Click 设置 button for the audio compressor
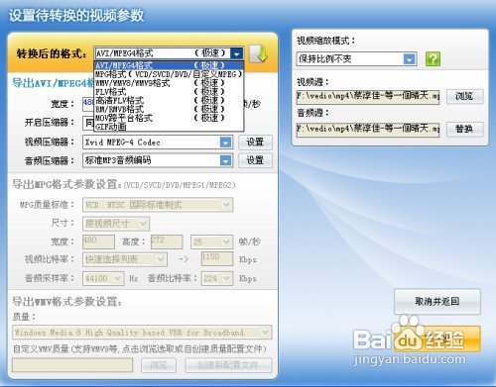Screen dimensions: 496x387 tap(255, 160)
